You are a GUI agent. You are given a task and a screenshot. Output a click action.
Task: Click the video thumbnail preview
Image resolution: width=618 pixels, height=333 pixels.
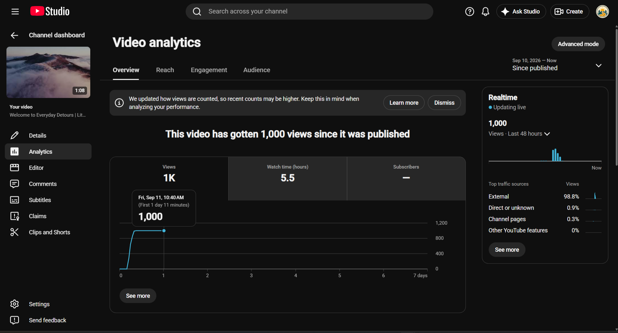click(x=48, y=72)
